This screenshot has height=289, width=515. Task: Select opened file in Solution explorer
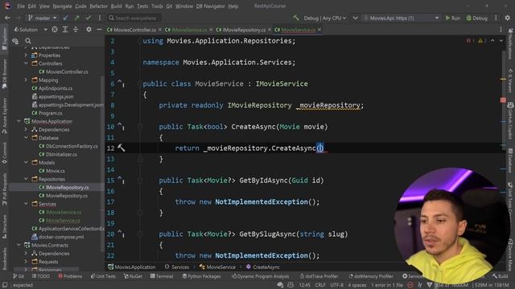tap(55, 30)
